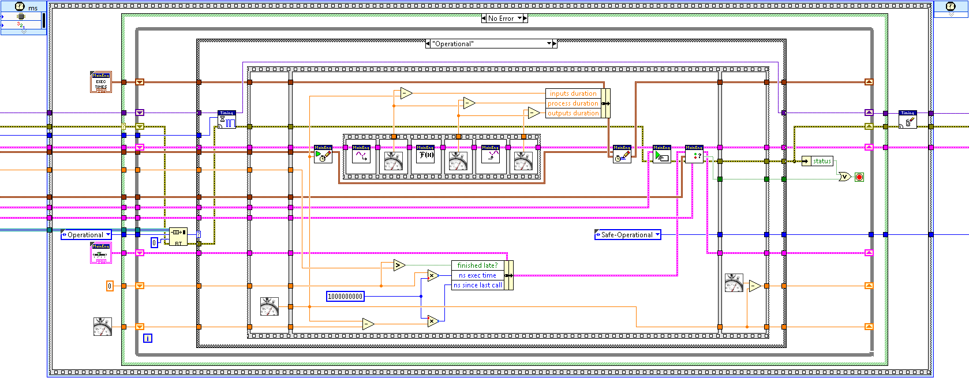Click the RT dequeue element node
The image size is (969, 378).
(x=178, y=237)
